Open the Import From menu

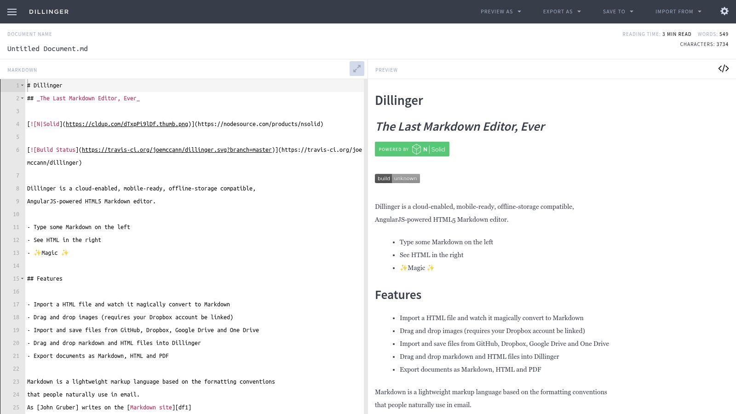tap(678, 12)
